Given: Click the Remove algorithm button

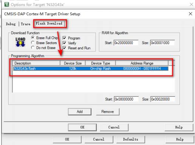Looking at the screenshot, I should point(108,111).
